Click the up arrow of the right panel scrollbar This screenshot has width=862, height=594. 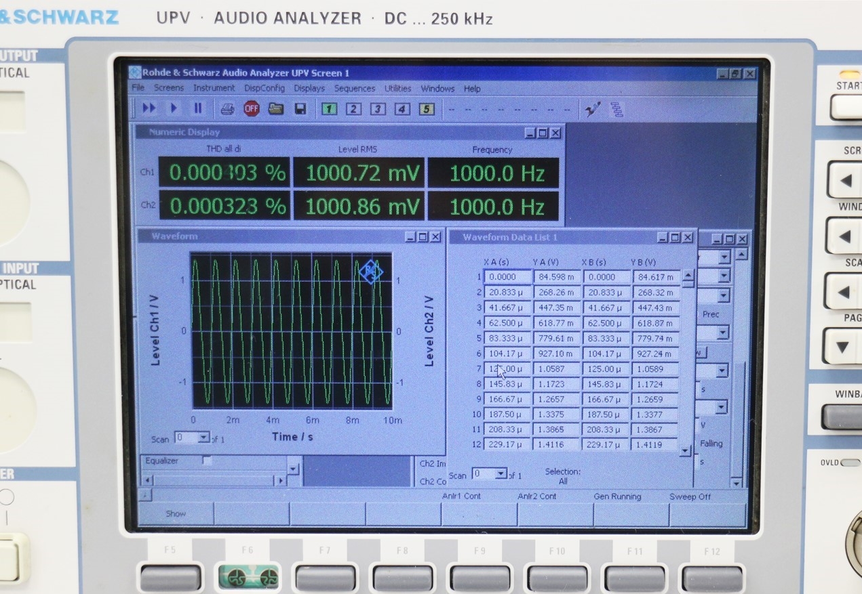[x=741, y=255]
